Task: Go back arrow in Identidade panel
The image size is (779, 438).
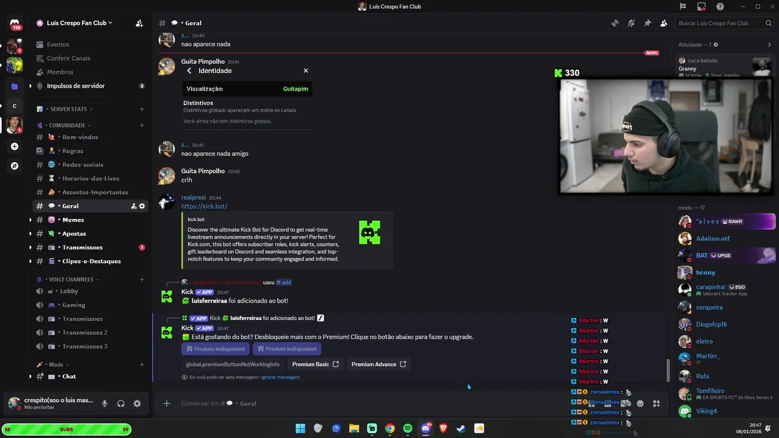Action: [x=189, y=71]
